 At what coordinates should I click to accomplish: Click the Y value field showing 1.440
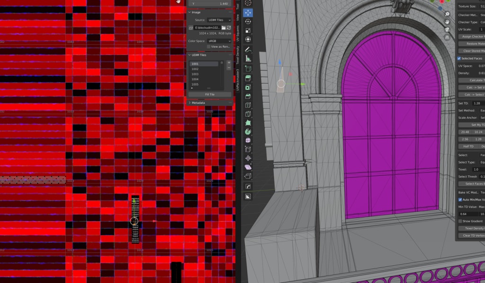click(210, 4)
